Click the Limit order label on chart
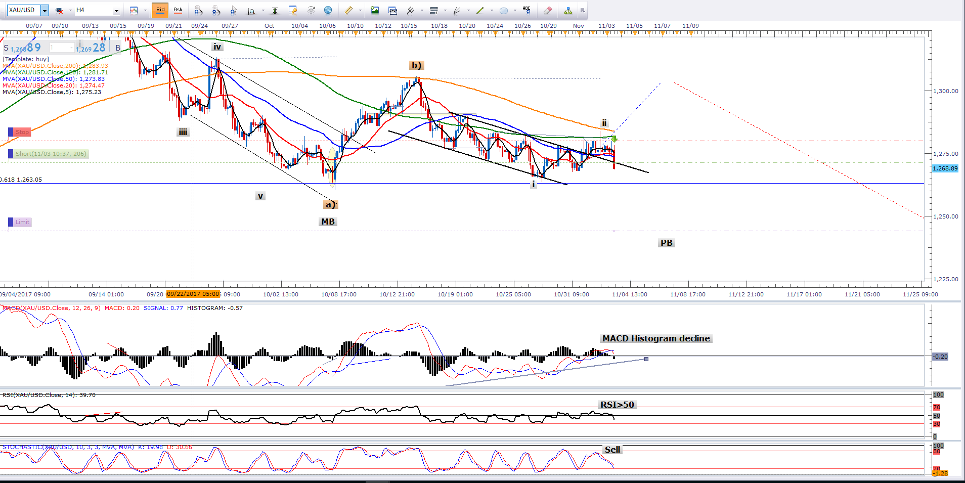The height and width of the screenshot is (483, 965). (x=22, y=222)
